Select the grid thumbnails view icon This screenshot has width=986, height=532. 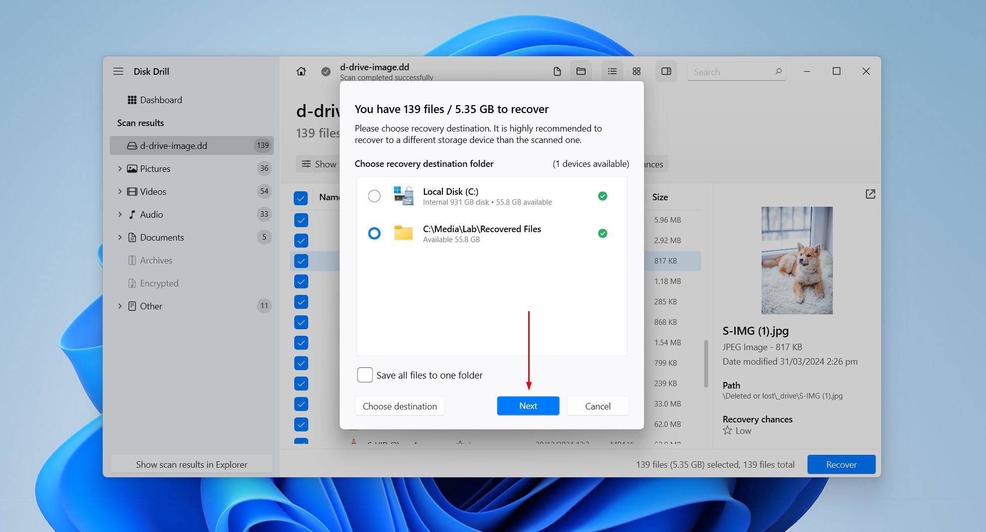(x=636, y=71)
